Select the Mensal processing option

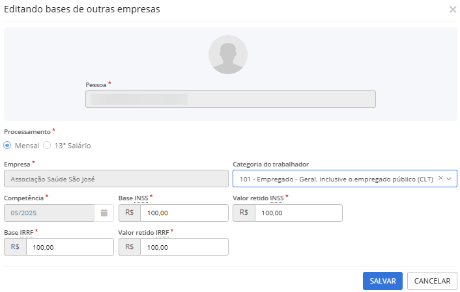[x=8, y=146]
